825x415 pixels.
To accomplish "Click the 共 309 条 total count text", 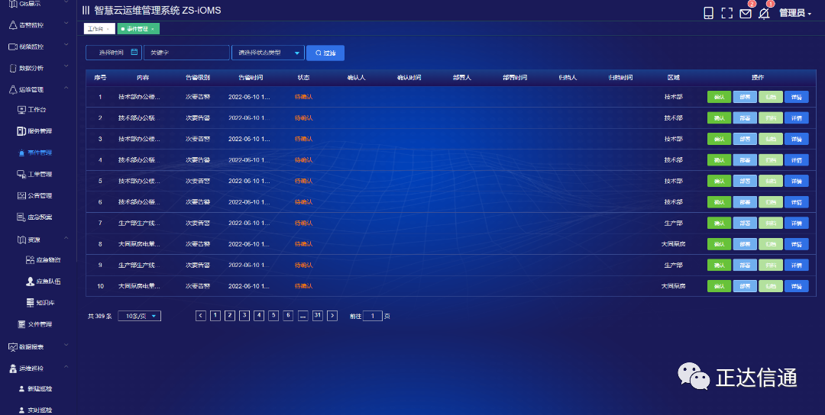I will tap(99, 317).
